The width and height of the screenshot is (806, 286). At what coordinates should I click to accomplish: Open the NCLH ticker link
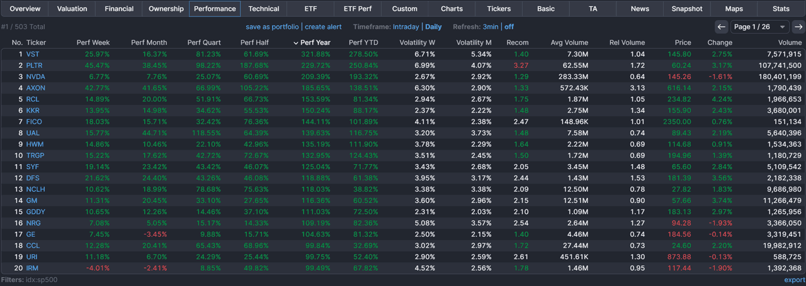click(35, 189)
